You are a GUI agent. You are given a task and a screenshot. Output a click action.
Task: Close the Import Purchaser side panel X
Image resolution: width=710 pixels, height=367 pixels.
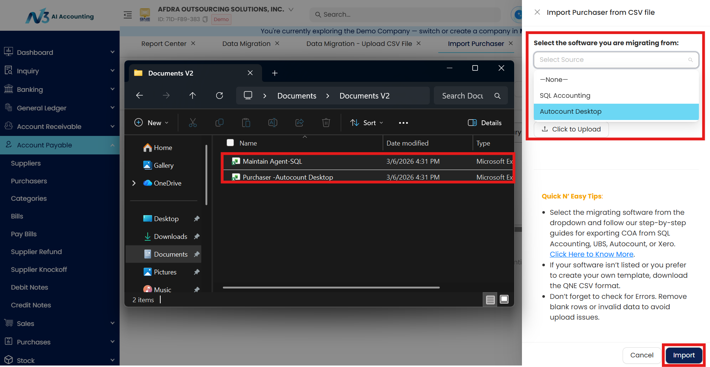click(537, 12)
